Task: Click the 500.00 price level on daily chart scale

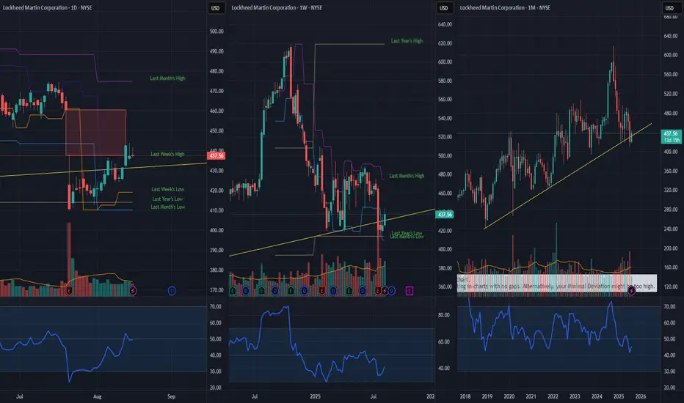Action: tap(217, 32)
